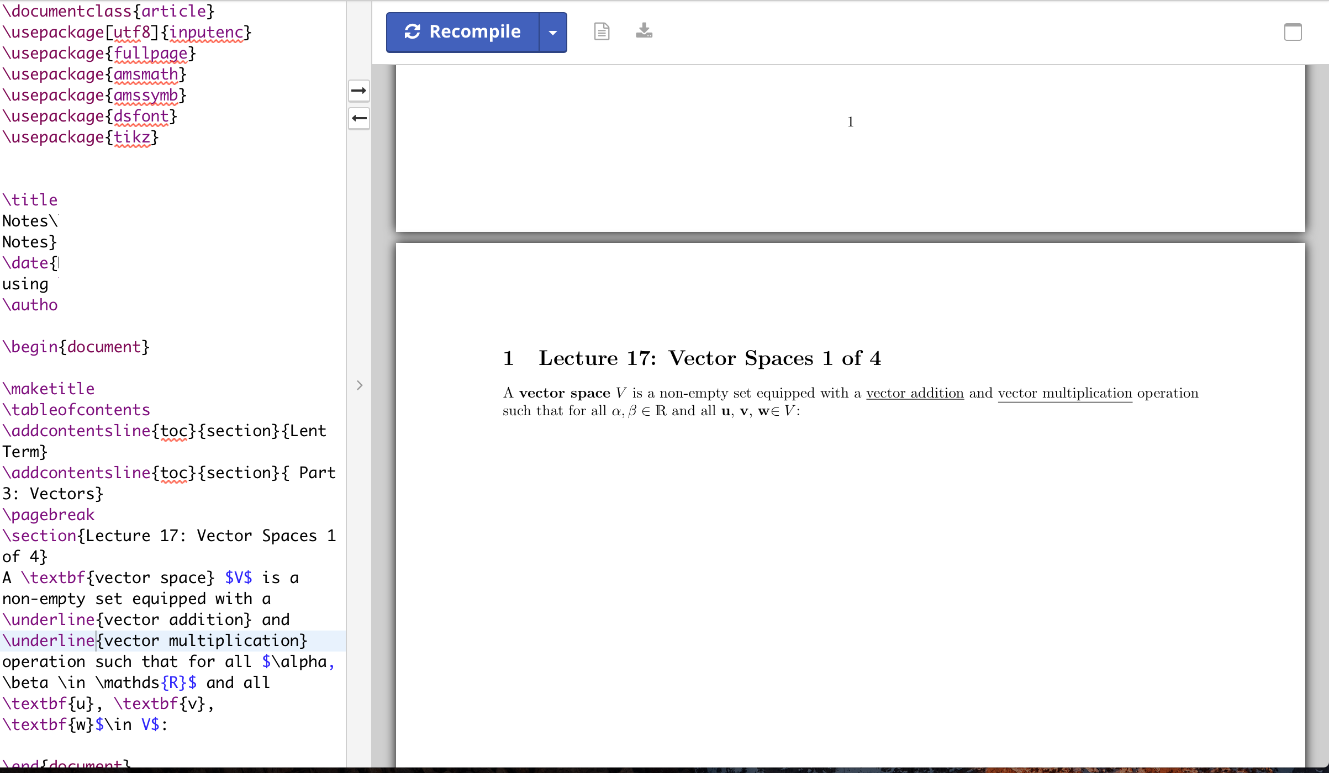The image size is (1329, 773).
Task: Jump from PDF back to code with left arrow
Action: tap(359, 118)
